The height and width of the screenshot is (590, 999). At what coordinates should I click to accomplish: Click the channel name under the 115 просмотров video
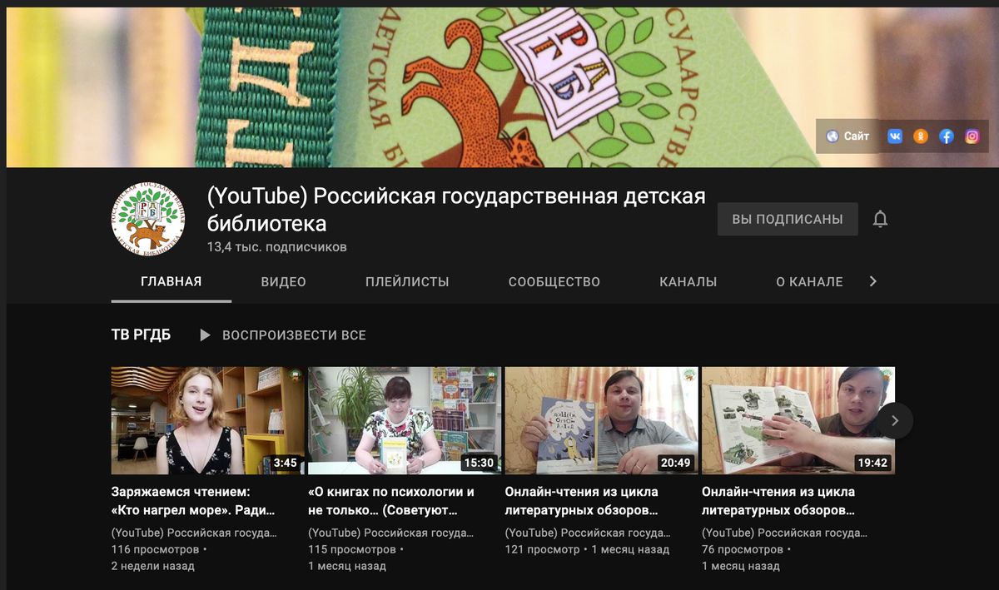[x=390, y=533]
